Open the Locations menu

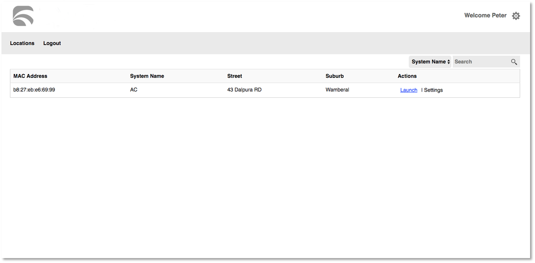click(22, 43)
